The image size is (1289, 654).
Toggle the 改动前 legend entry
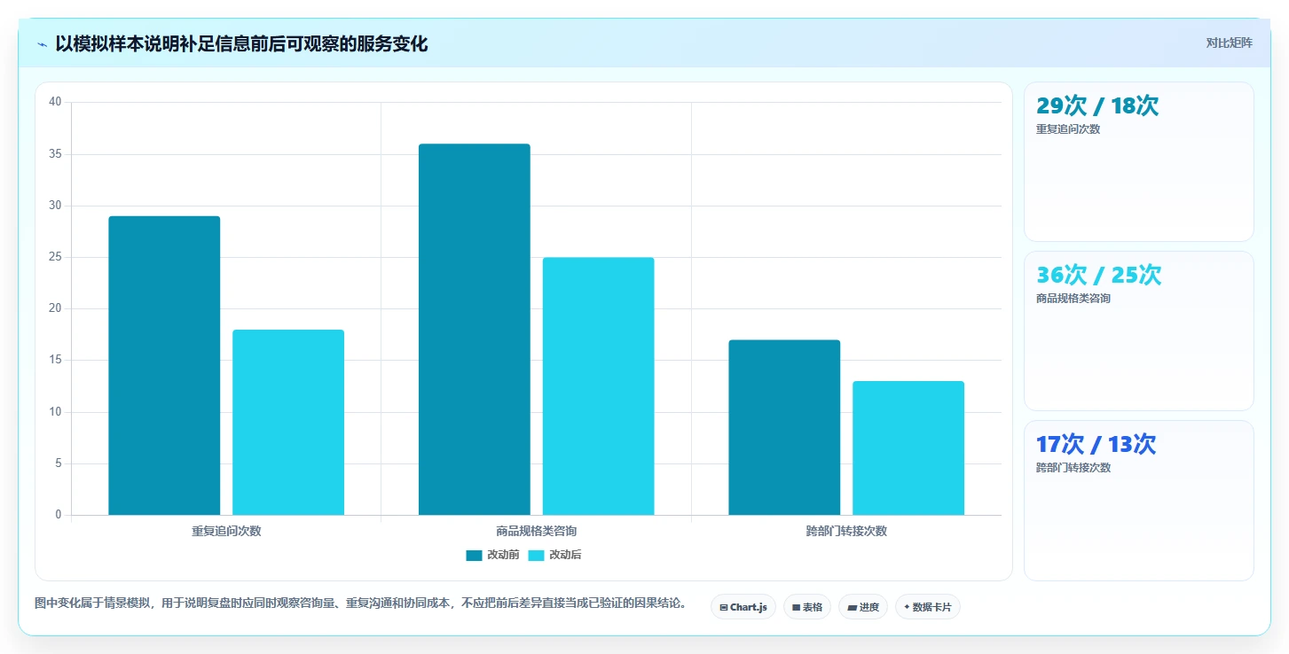492,555
